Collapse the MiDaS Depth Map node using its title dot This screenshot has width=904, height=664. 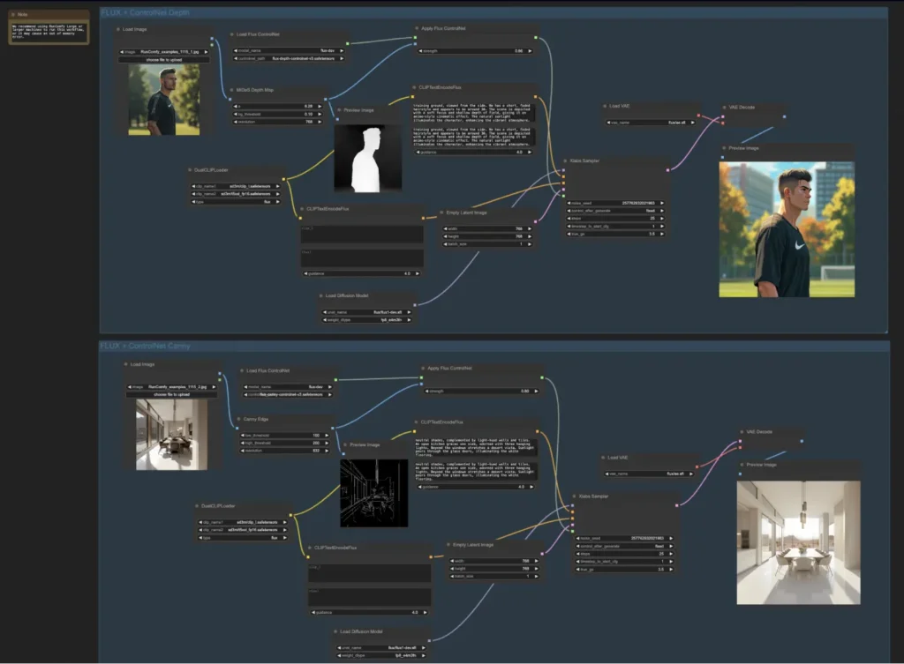click(230, 91)
